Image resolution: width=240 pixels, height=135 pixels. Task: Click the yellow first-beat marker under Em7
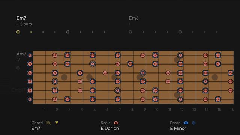click(x=18, y=32)
